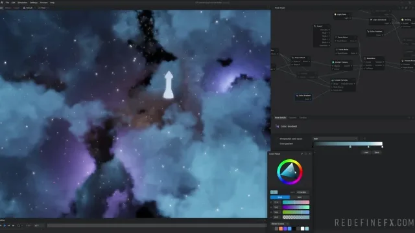Select the Shading node icon
Screen dimensions: 415x233
pos(403,20)
